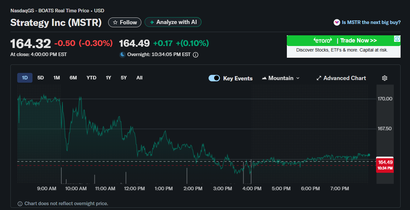Click the 167.50 axis label
This screenshot has height=210, width=410.
[385, 129]
